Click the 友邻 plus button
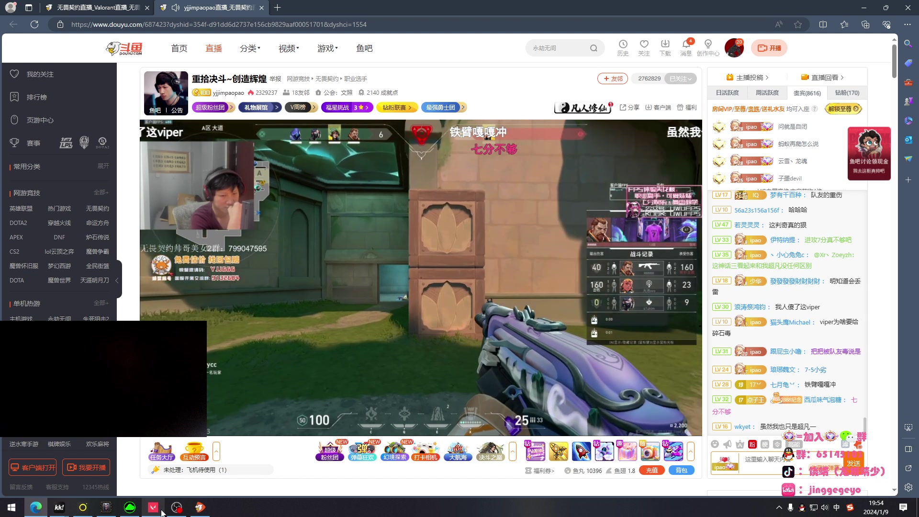 (613, 79)
